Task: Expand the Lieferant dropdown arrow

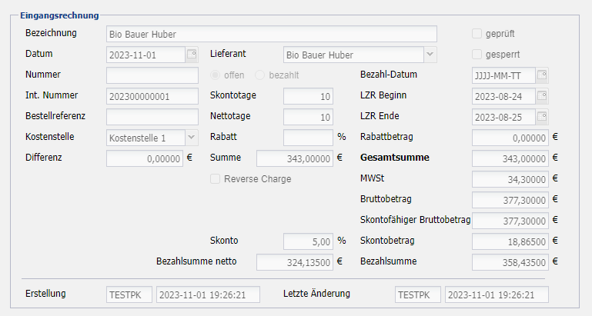Action: (430, 55)
